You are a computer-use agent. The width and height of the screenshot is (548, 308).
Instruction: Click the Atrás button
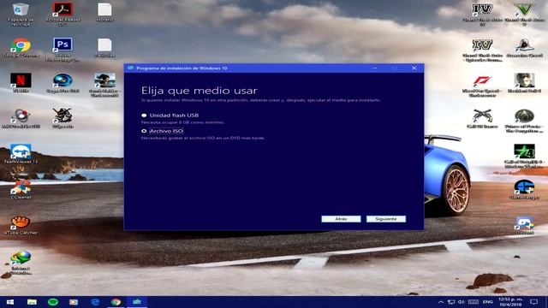(341, 219)
